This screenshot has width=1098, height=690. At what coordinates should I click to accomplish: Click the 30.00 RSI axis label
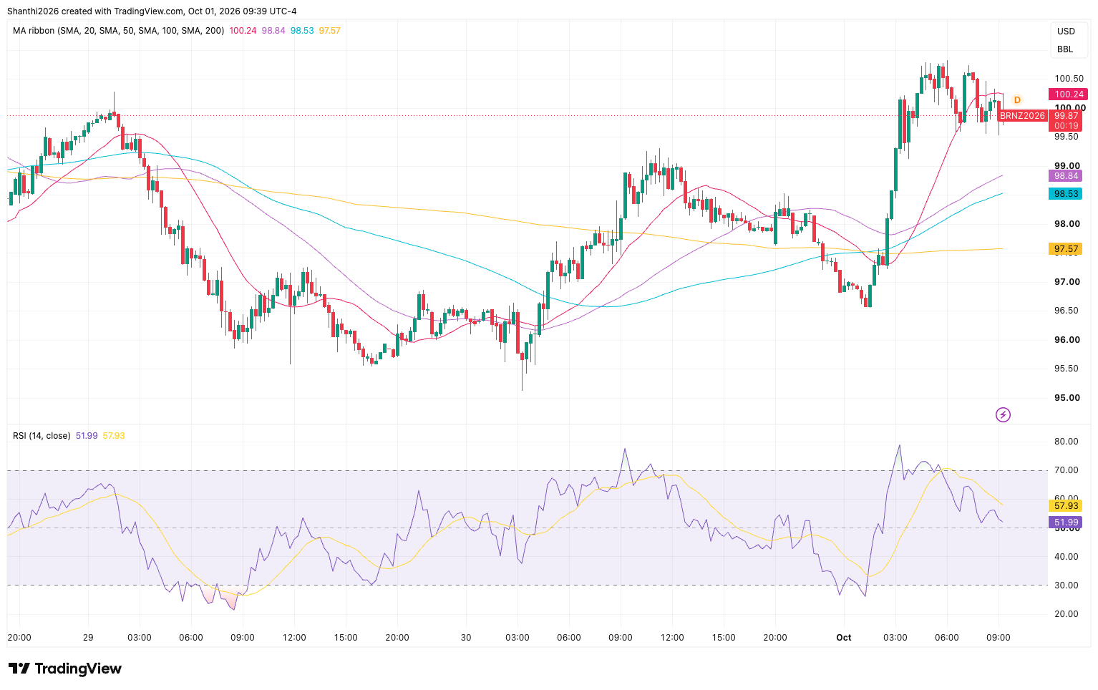(x=1066, y=585)
